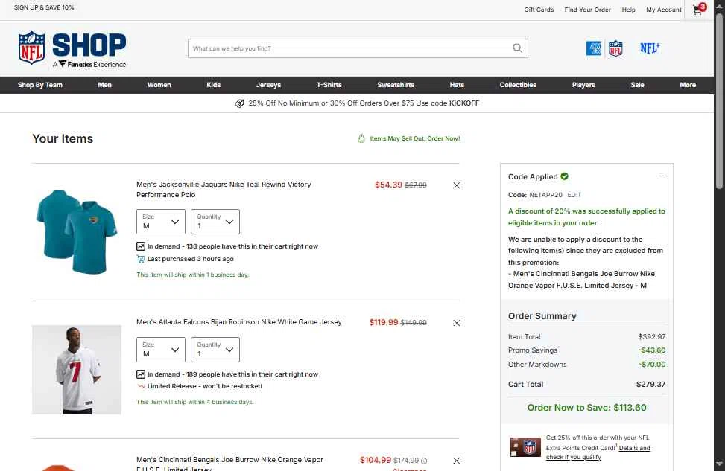Image resolution: width=725 pixels, height=471 pixels.
Task: Click the NFL Shop logo
Action: click(72, 49)
